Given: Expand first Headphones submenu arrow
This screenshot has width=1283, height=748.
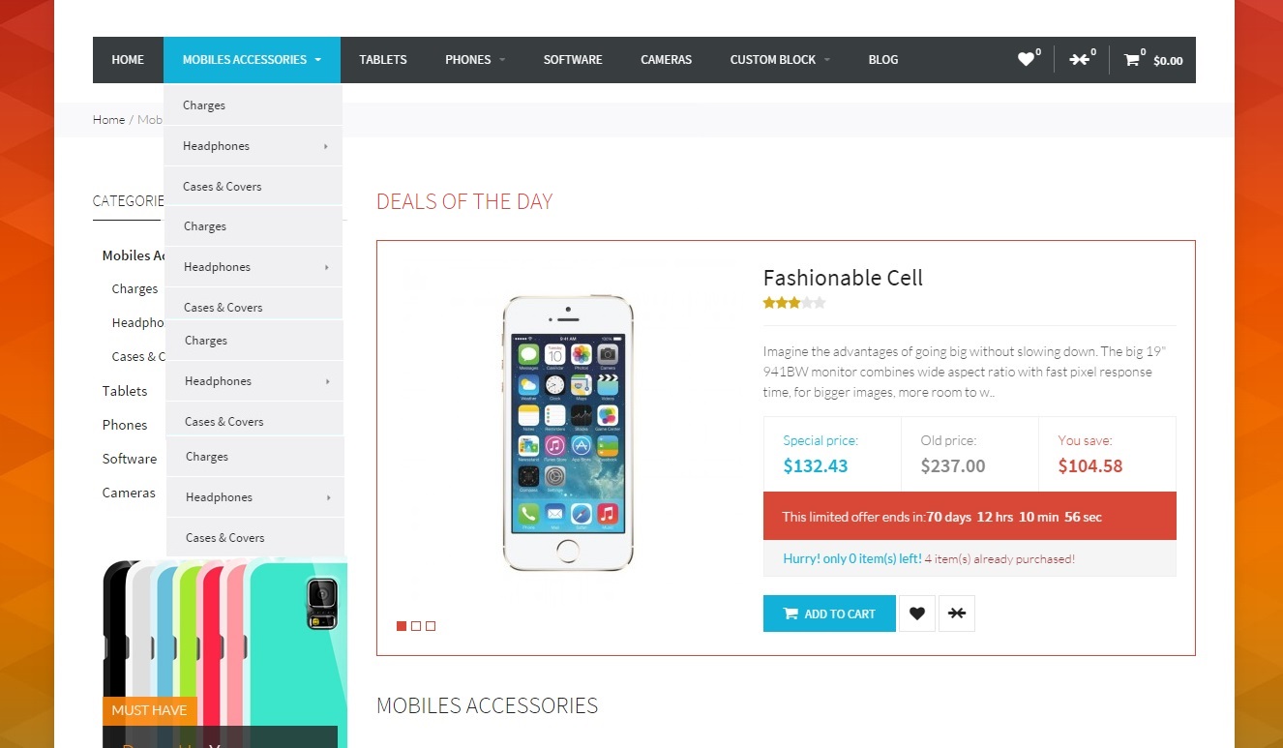Looking at the screenshot, I should click(326, 146).
